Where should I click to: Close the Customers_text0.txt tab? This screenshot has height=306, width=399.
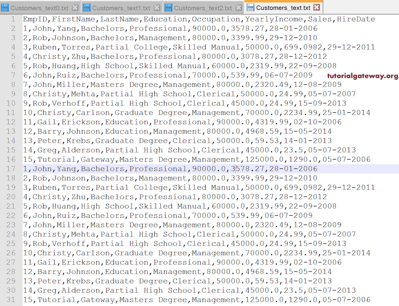click(x=75, y=8)
